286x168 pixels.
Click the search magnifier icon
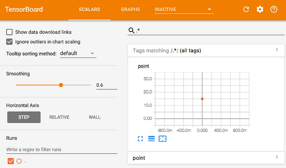click(x=131, y=30)
